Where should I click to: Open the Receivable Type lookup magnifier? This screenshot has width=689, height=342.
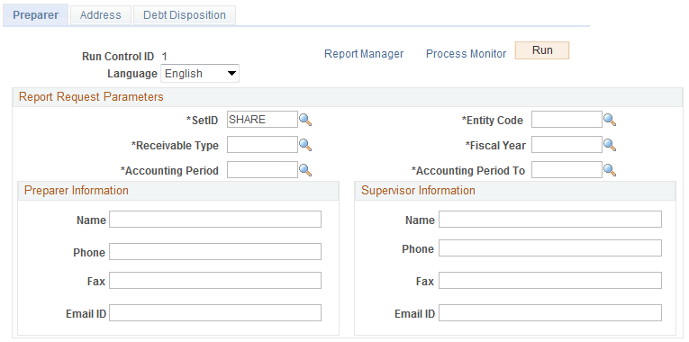pos(305,145)
